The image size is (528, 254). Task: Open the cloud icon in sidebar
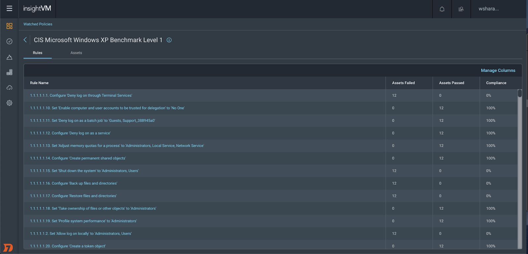coord(9,88)
